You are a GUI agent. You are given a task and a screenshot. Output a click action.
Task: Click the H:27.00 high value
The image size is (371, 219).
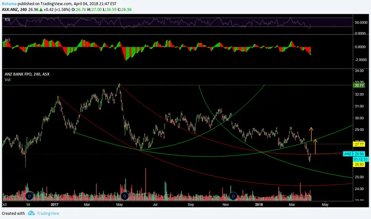[x=94, y=10]
